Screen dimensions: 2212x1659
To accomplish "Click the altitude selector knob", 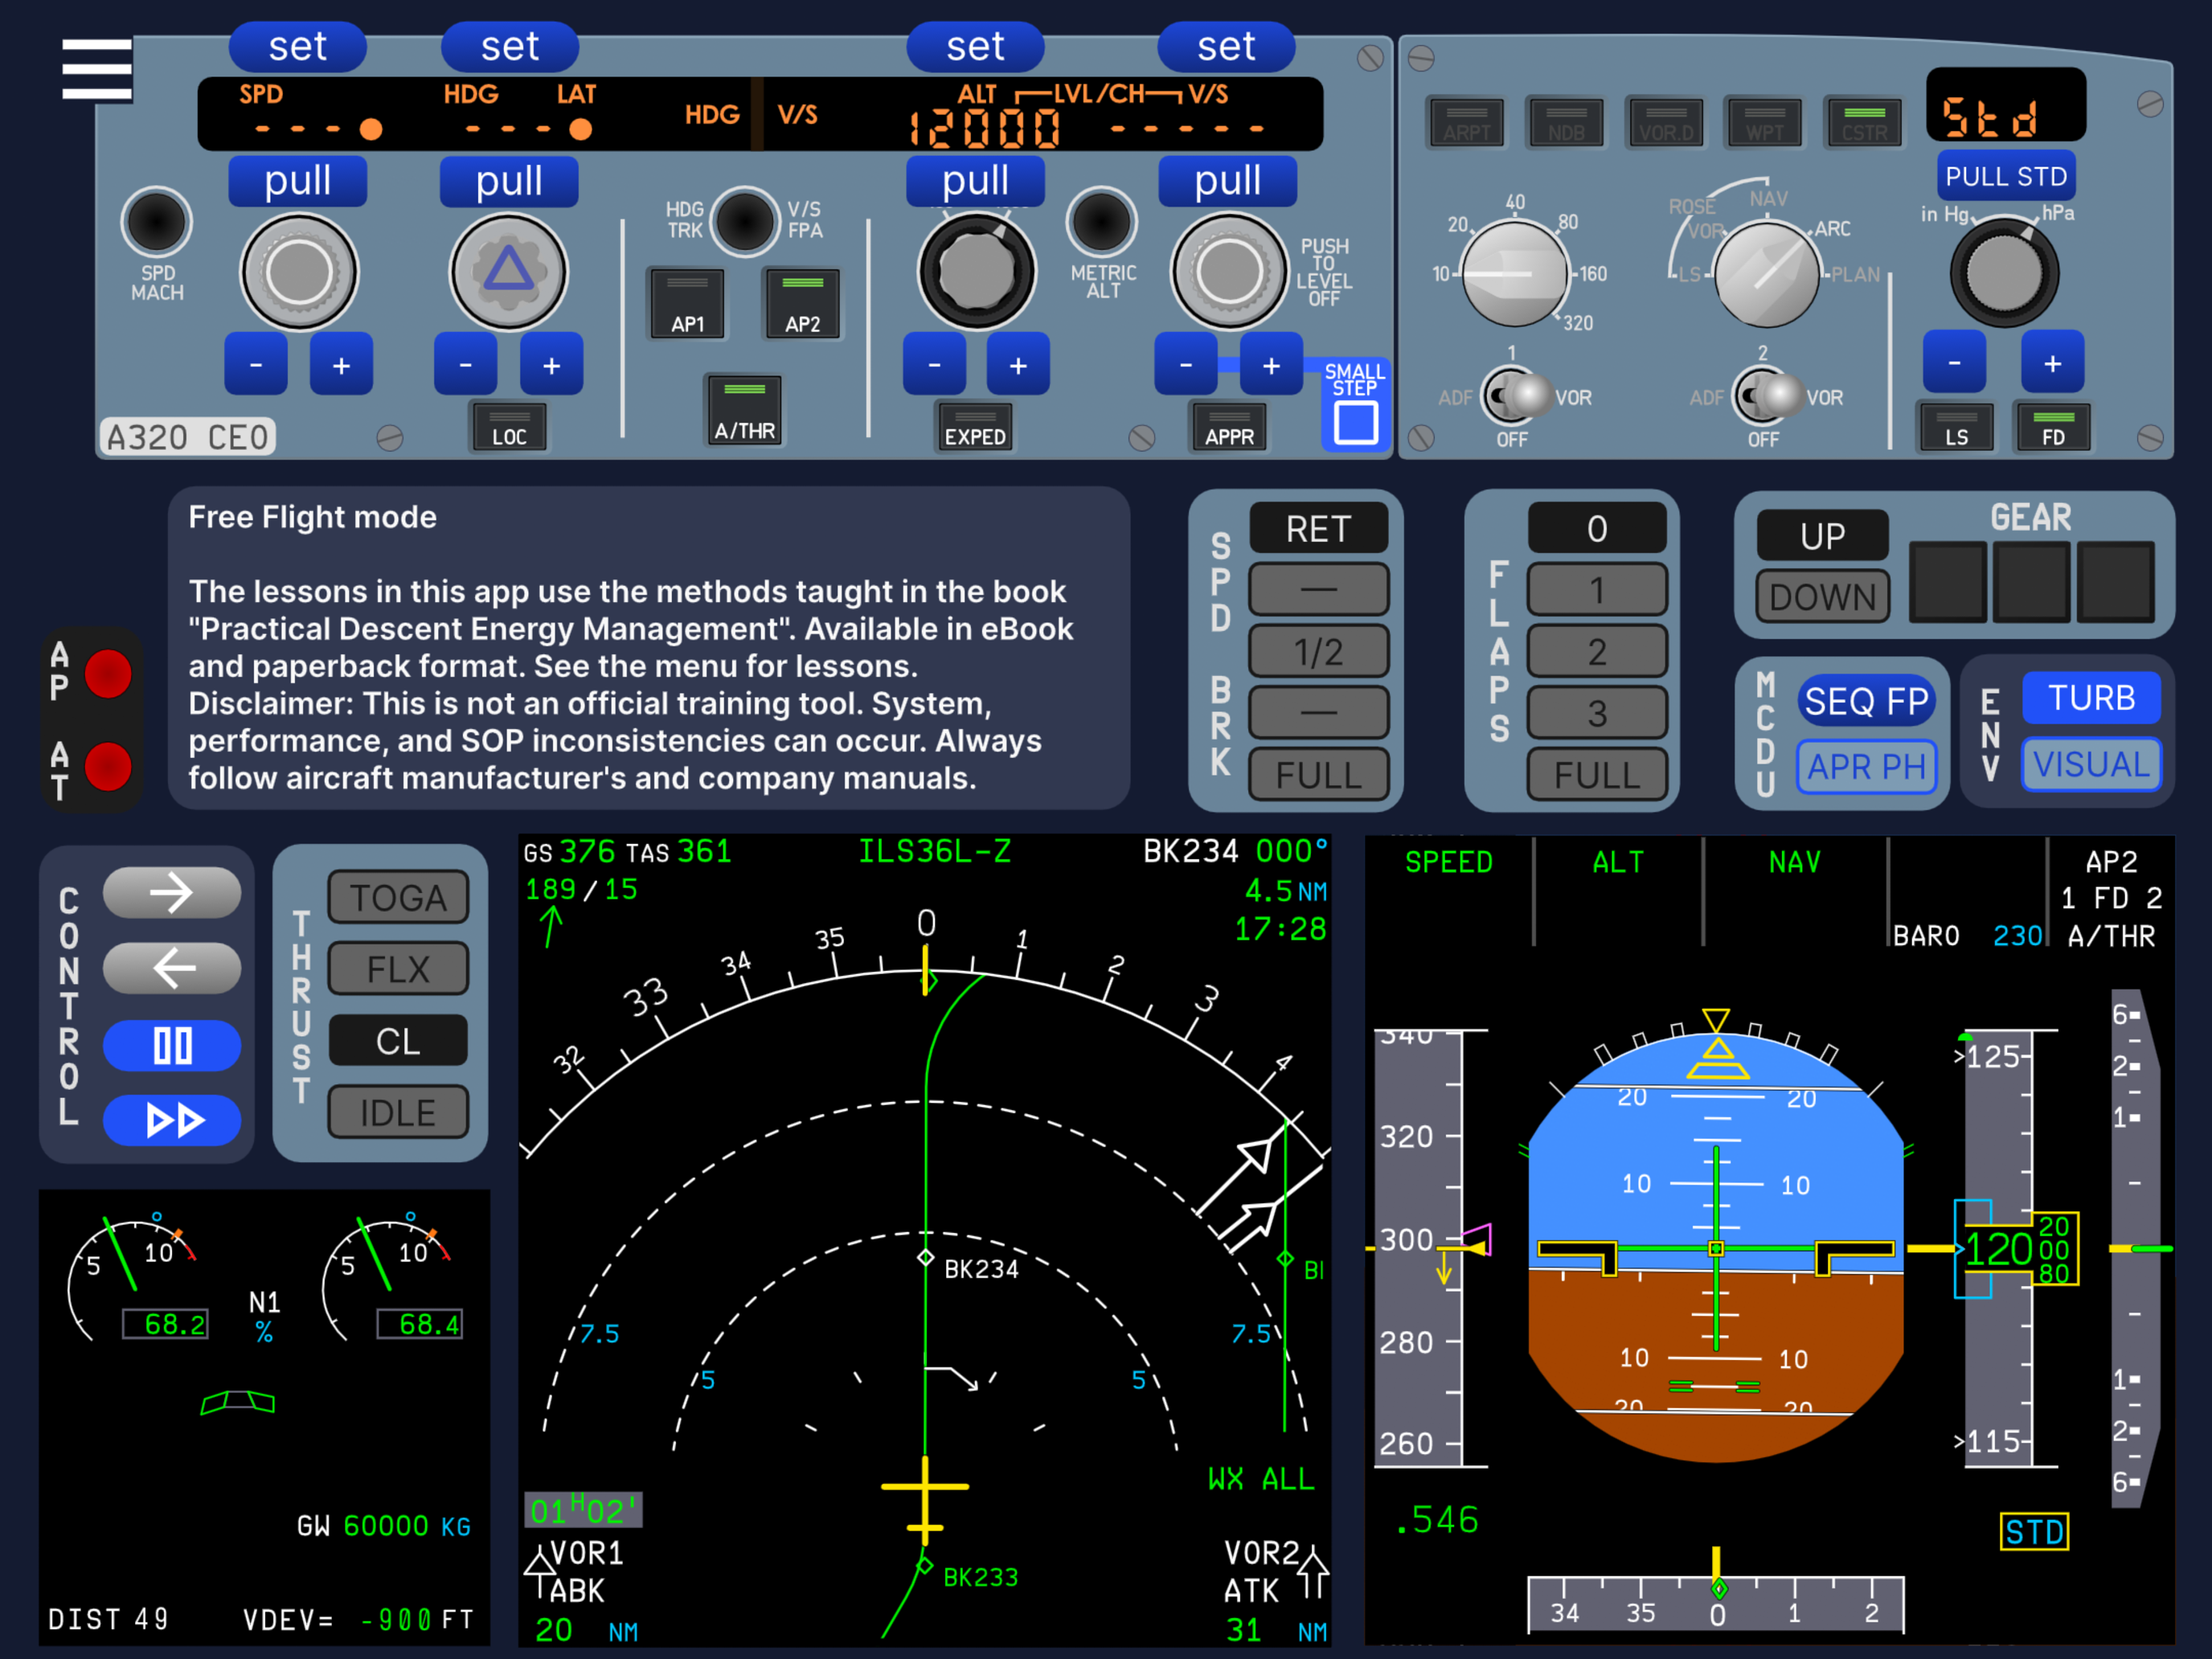I will (976, 271).
